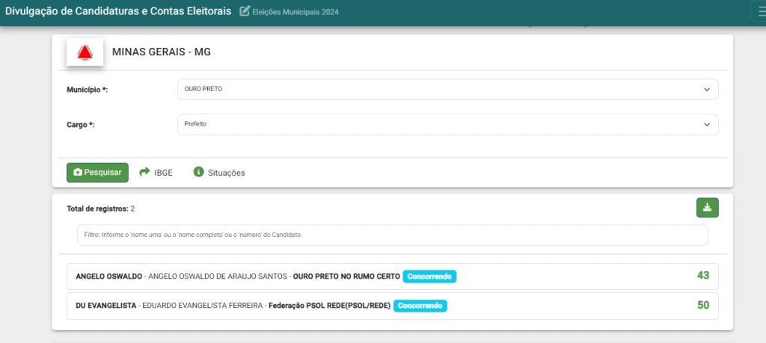Open the Cargo dropdown showing Prefeito
766x343 pixels.
pyautogui.click(x=447, y=124)
